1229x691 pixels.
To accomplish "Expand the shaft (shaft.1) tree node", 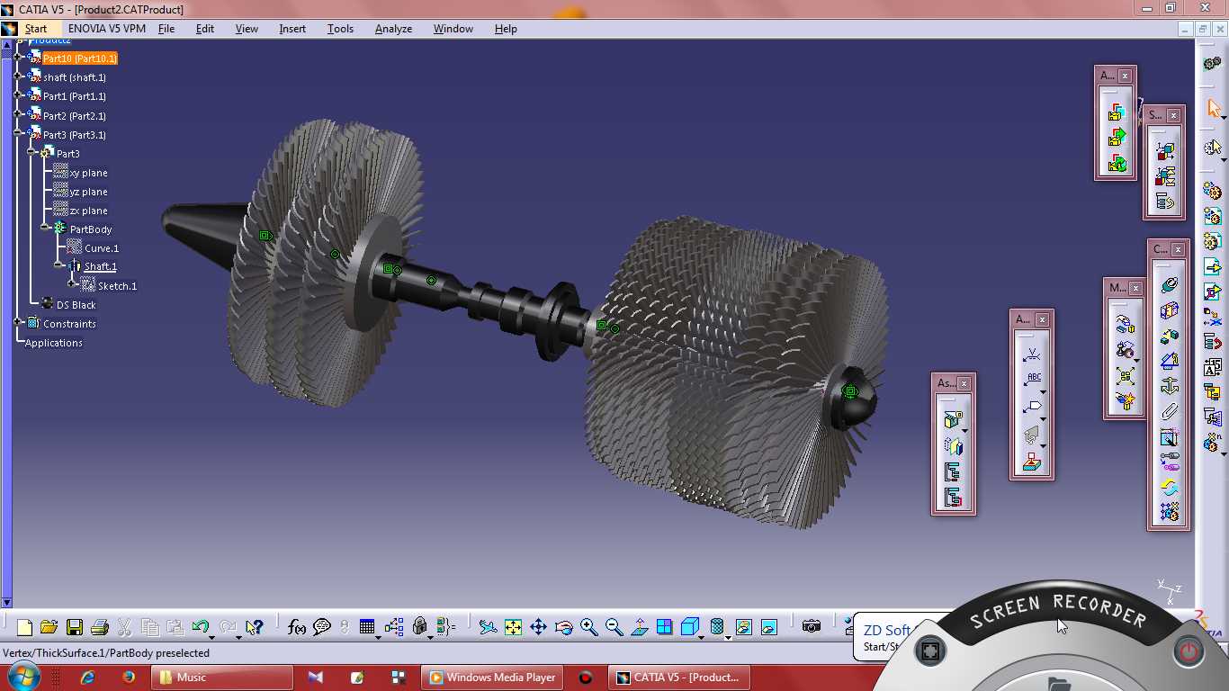I will pos(19,76).
